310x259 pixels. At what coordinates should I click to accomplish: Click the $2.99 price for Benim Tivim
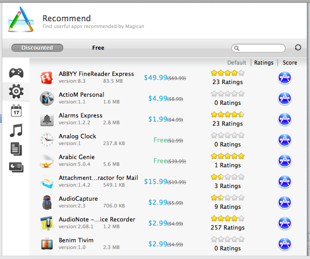(x=158, y=244)
